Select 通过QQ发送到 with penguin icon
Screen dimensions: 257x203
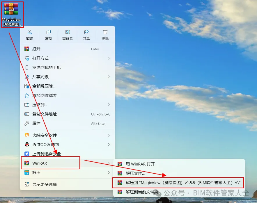coord(68,145)
